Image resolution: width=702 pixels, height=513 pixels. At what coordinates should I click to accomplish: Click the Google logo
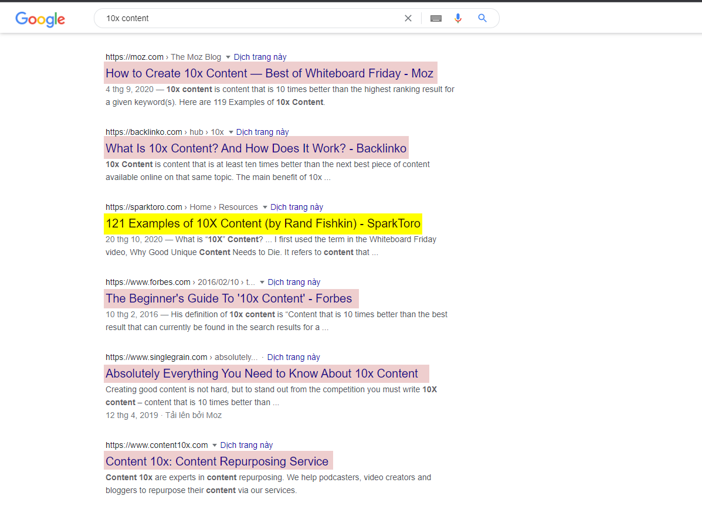click(40, 19)
